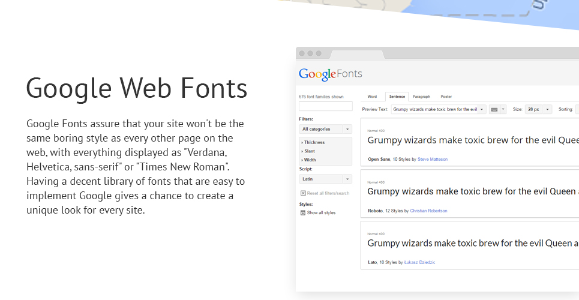Click the reset filters X icon
579x300 pixels.
point(303,193)
